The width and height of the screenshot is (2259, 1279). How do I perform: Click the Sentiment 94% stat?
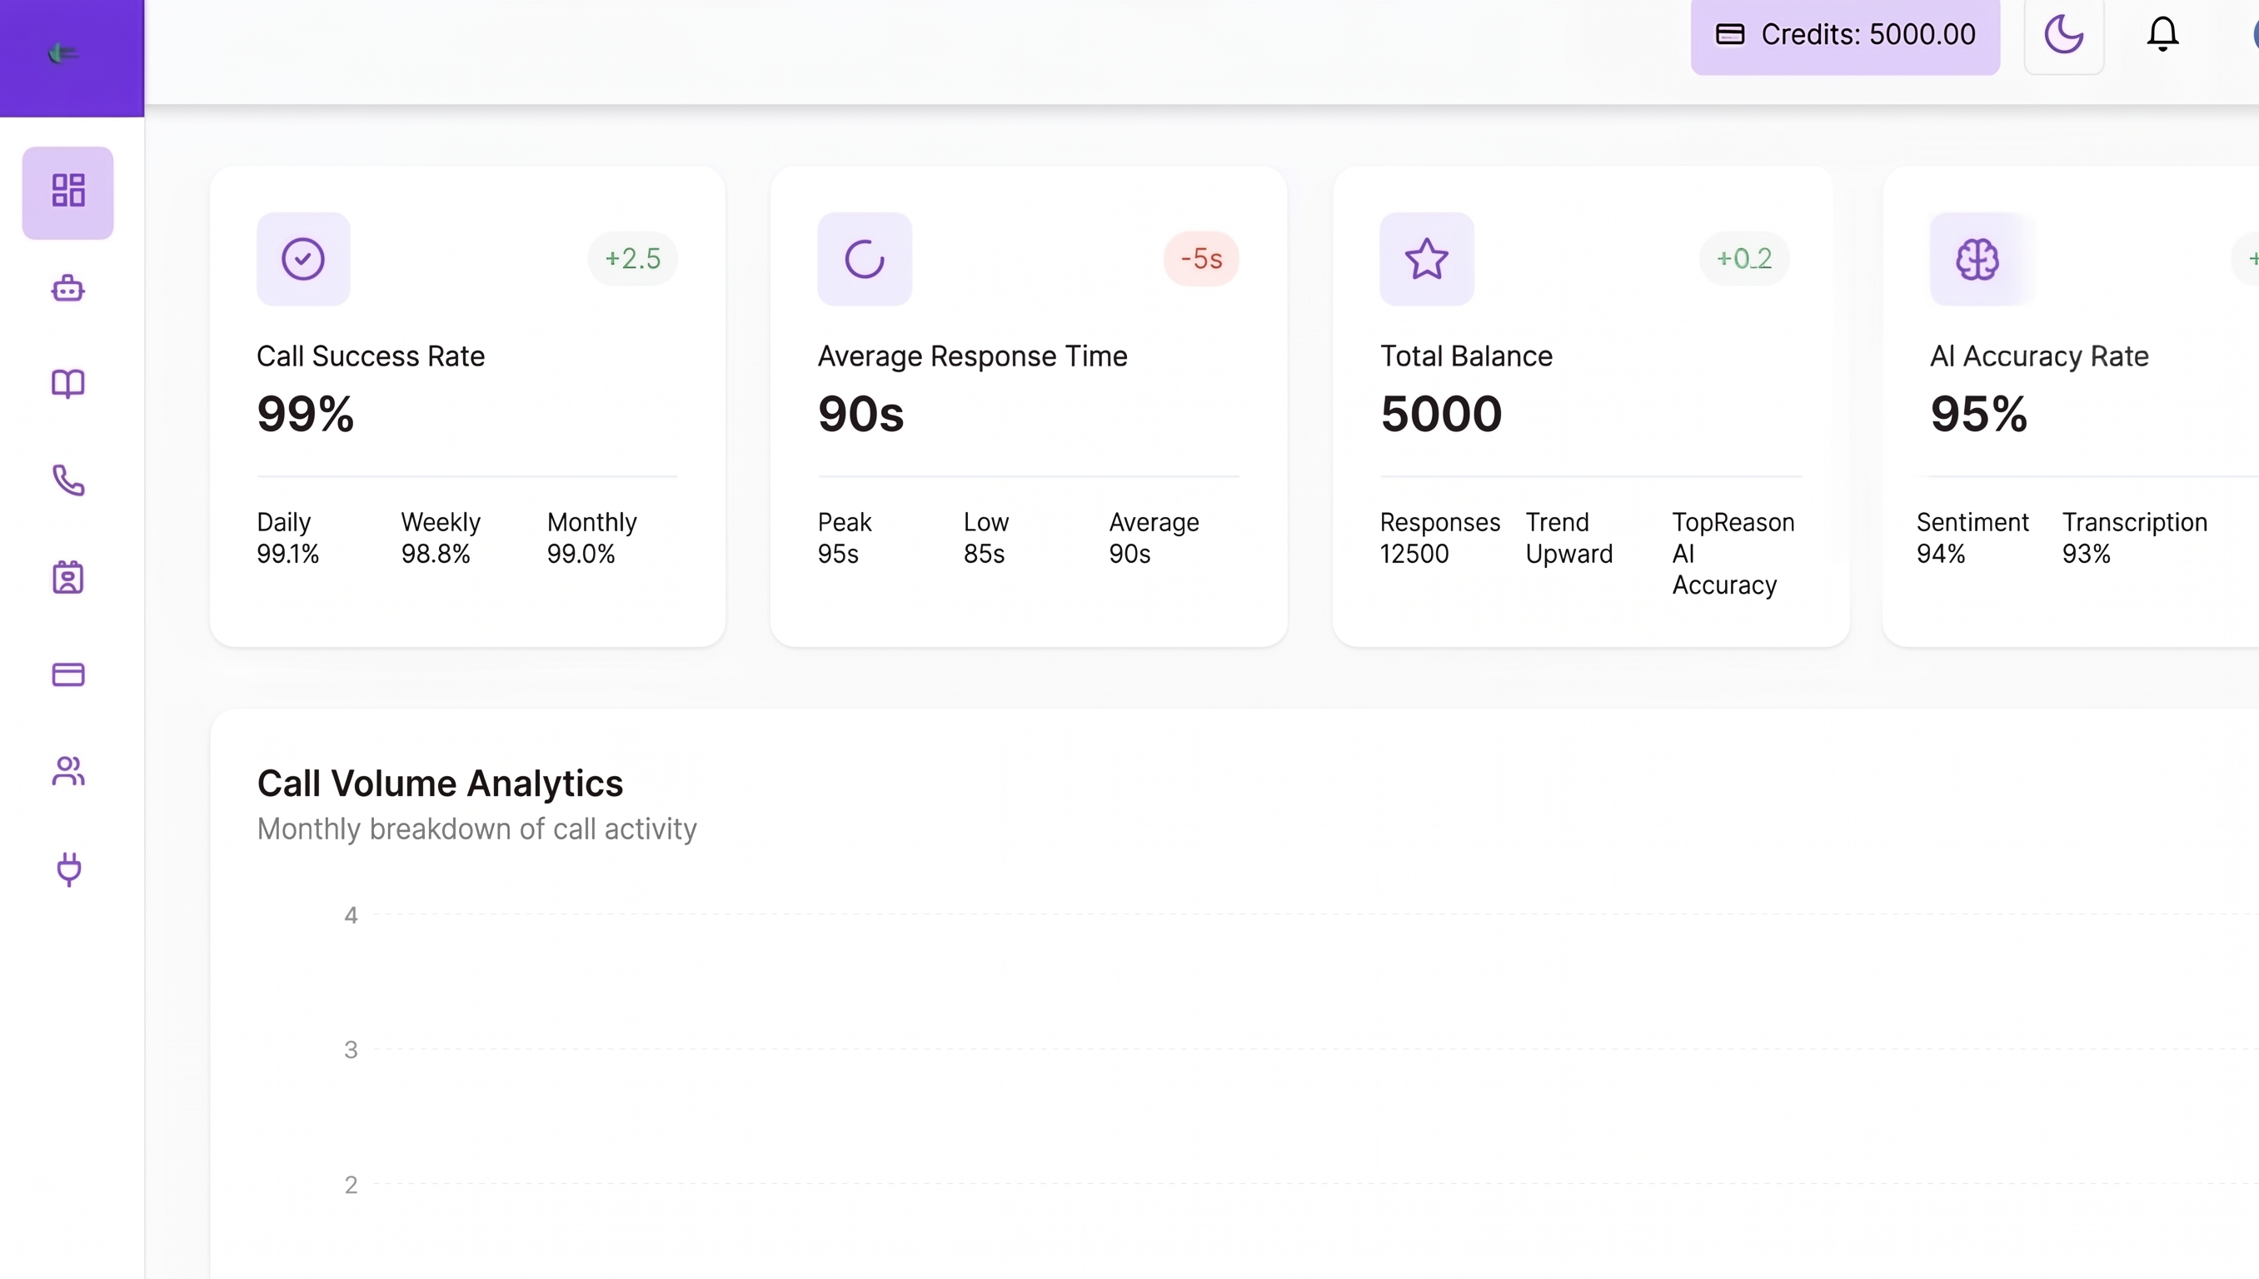tap(1972, 538)
